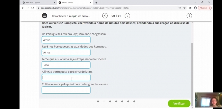Click the site lock icon
The width and height of the screenshot is (222, 109).
(38, 8)
